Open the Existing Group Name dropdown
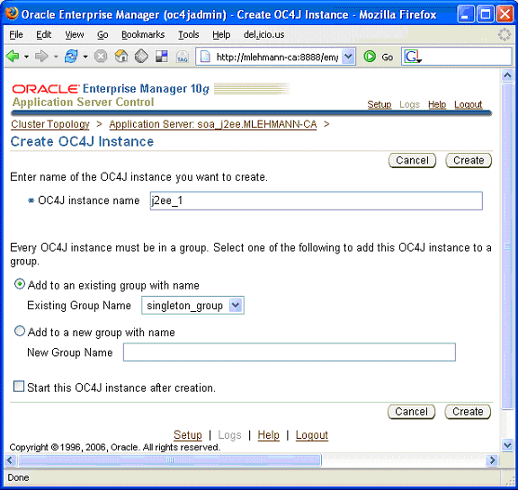Screen dimensions: 518x490 pos(192,306)
